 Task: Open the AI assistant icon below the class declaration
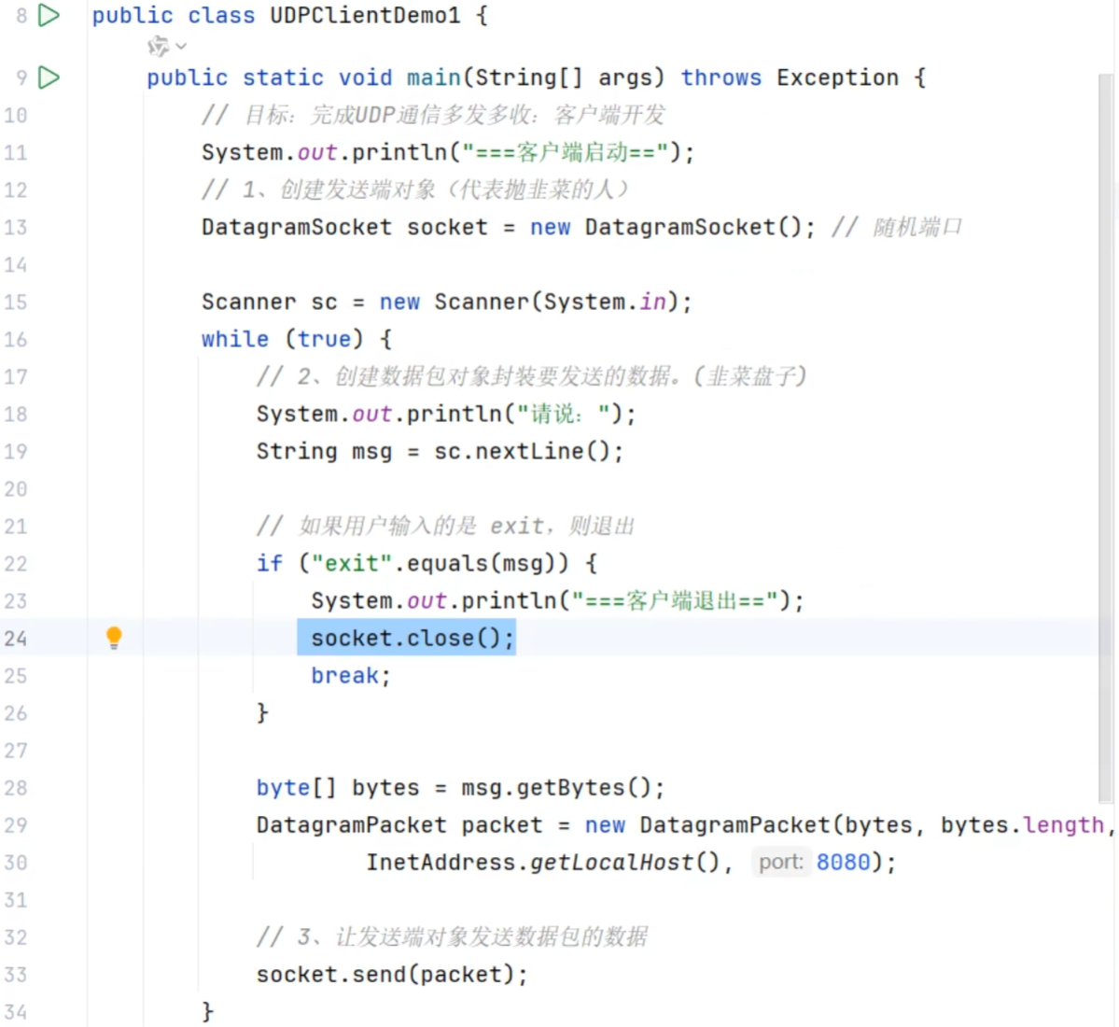coord(158,47)
